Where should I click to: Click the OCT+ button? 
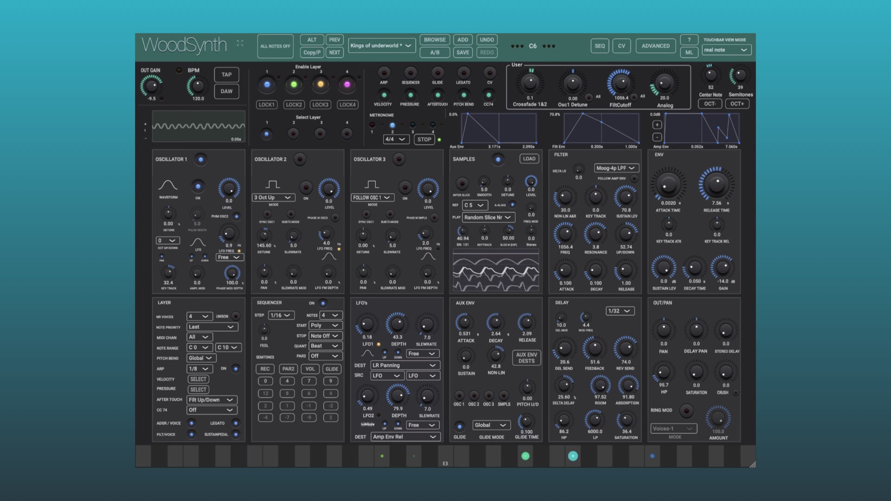click(737, 104)
